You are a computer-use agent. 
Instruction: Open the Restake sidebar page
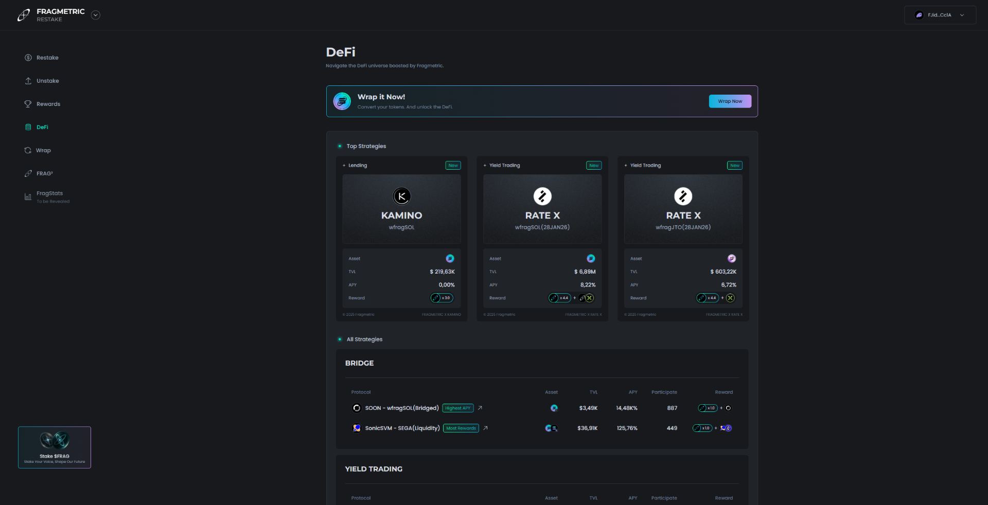click(x=47, y=58)
